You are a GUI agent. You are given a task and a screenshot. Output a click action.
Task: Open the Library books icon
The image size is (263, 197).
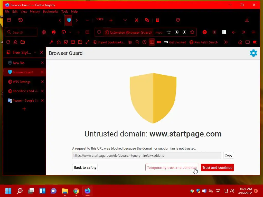point(130,42)
